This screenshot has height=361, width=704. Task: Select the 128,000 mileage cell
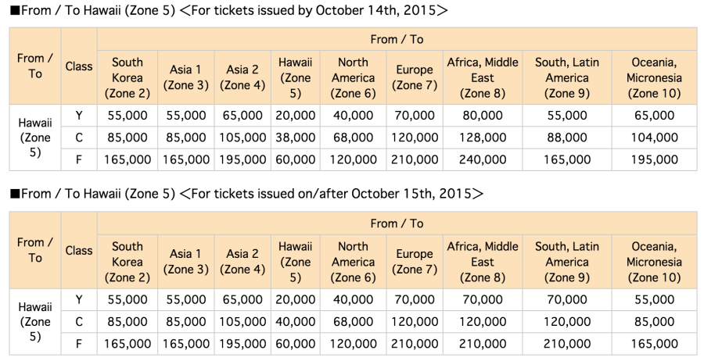483,138
